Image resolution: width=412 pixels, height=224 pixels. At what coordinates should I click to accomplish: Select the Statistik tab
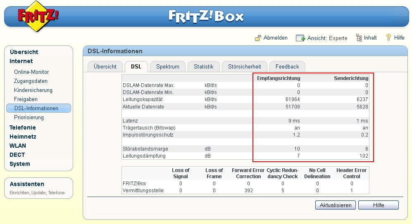pyautogui.click(x=203, y=66)
